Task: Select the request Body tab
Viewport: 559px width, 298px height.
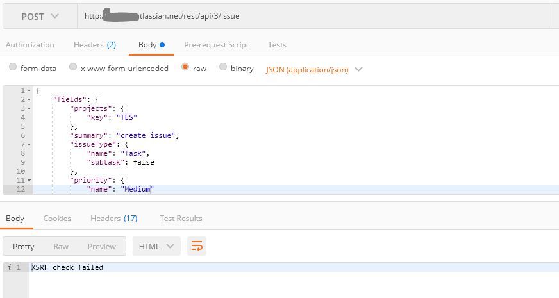Action: [151, 45]
